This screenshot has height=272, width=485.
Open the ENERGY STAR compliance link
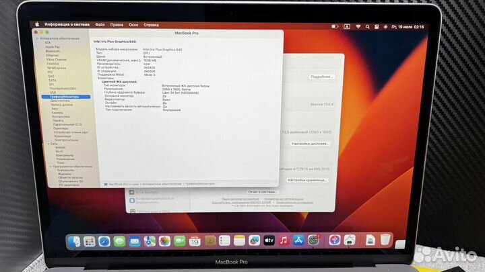click(241, 202)
